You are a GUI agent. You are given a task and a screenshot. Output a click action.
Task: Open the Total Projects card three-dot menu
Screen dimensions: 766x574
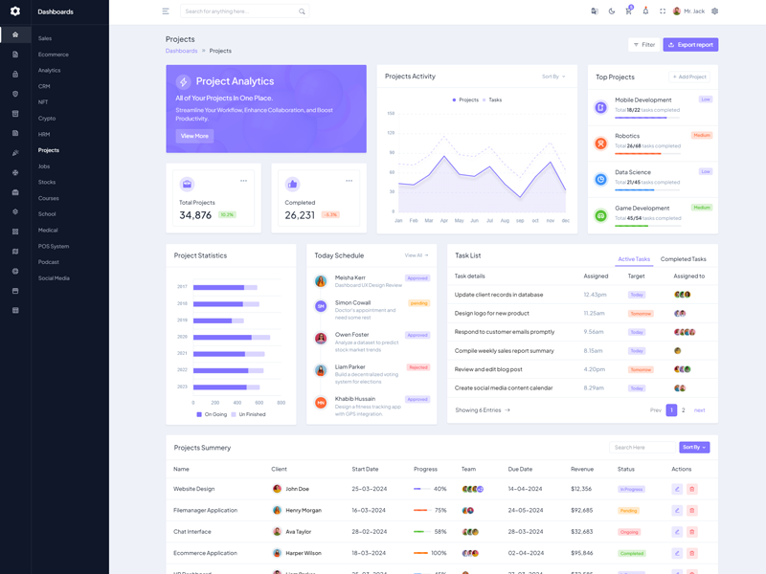click(x=244, y=181)
